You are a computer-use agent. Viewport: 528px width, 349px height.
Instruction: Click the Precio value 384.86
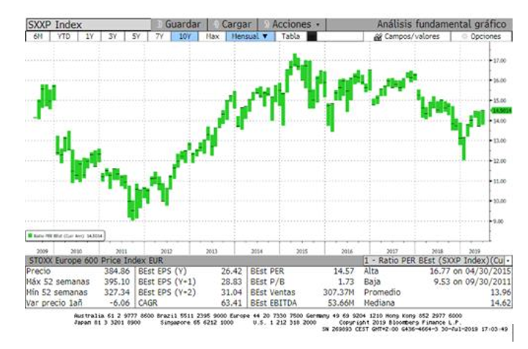117,271
